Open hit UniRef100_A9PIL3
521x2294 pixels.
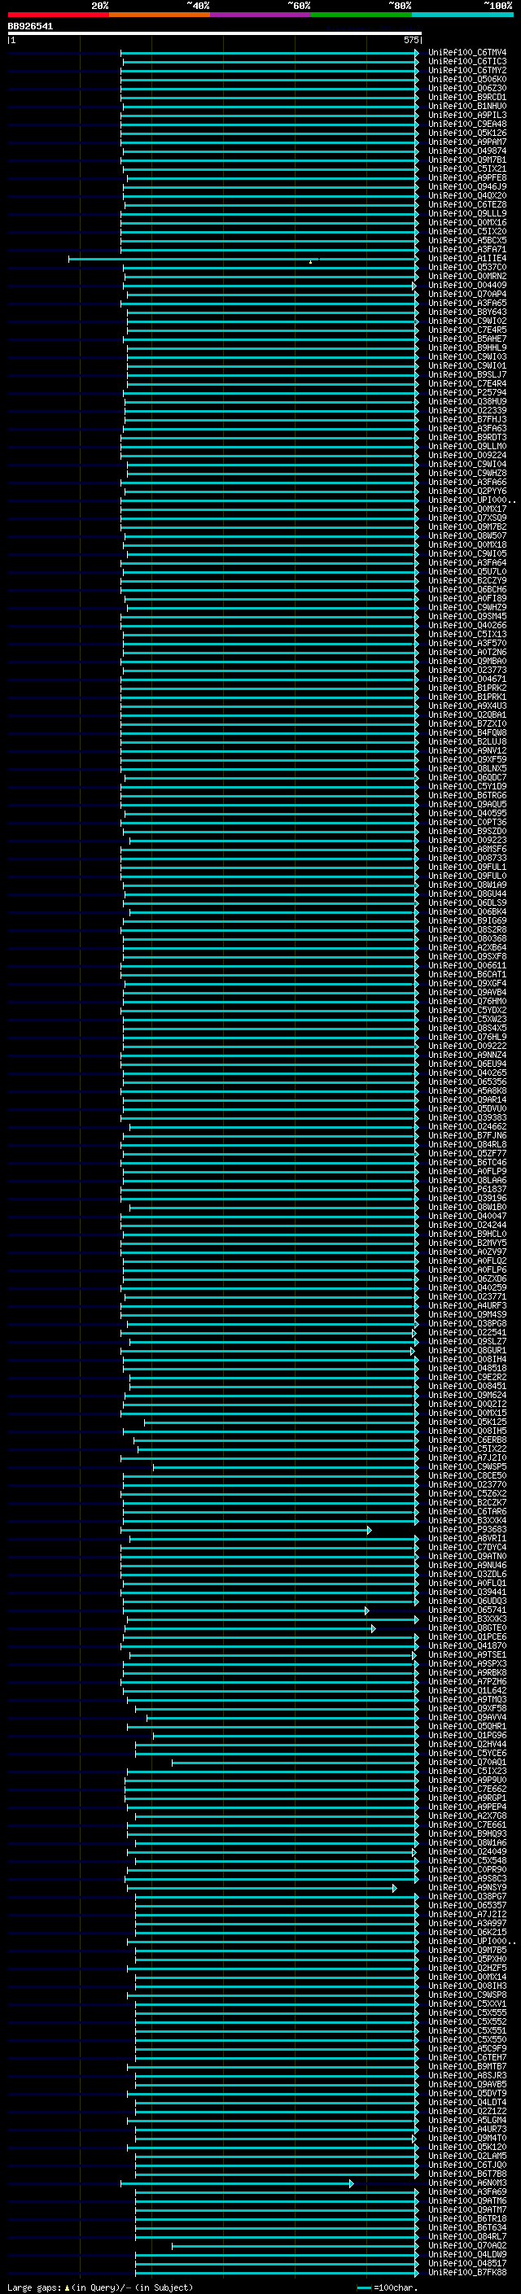click(x=467, y=115)
